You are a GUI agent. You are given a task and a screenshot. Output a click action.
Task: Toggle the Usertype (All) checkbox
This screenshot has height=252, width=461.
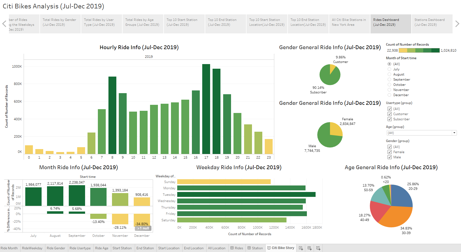coord(390,109)
